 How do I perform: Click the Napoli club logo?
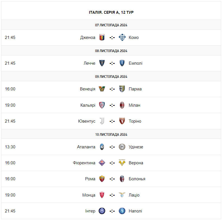122,211
